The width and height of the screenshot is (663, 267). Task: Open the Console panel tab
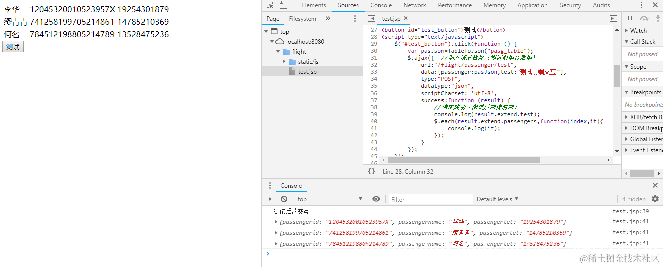(x=381, y=5)
